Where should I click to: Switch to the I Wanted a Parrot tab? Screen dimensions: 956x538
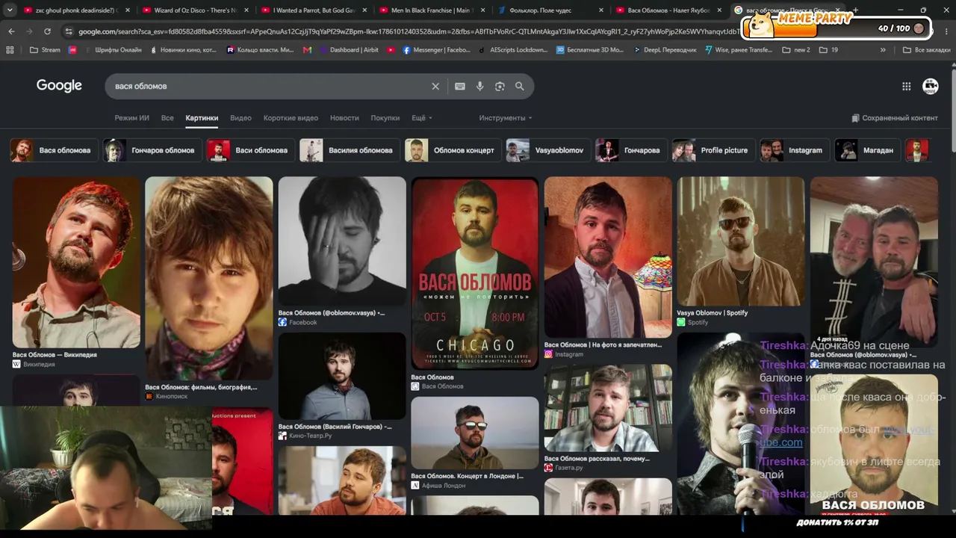coord(313,10)
